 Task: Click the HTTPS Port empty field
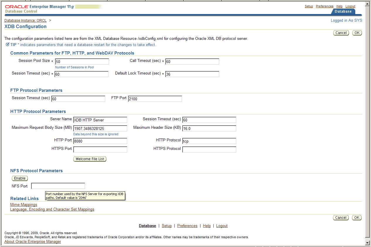click(100, 150)
